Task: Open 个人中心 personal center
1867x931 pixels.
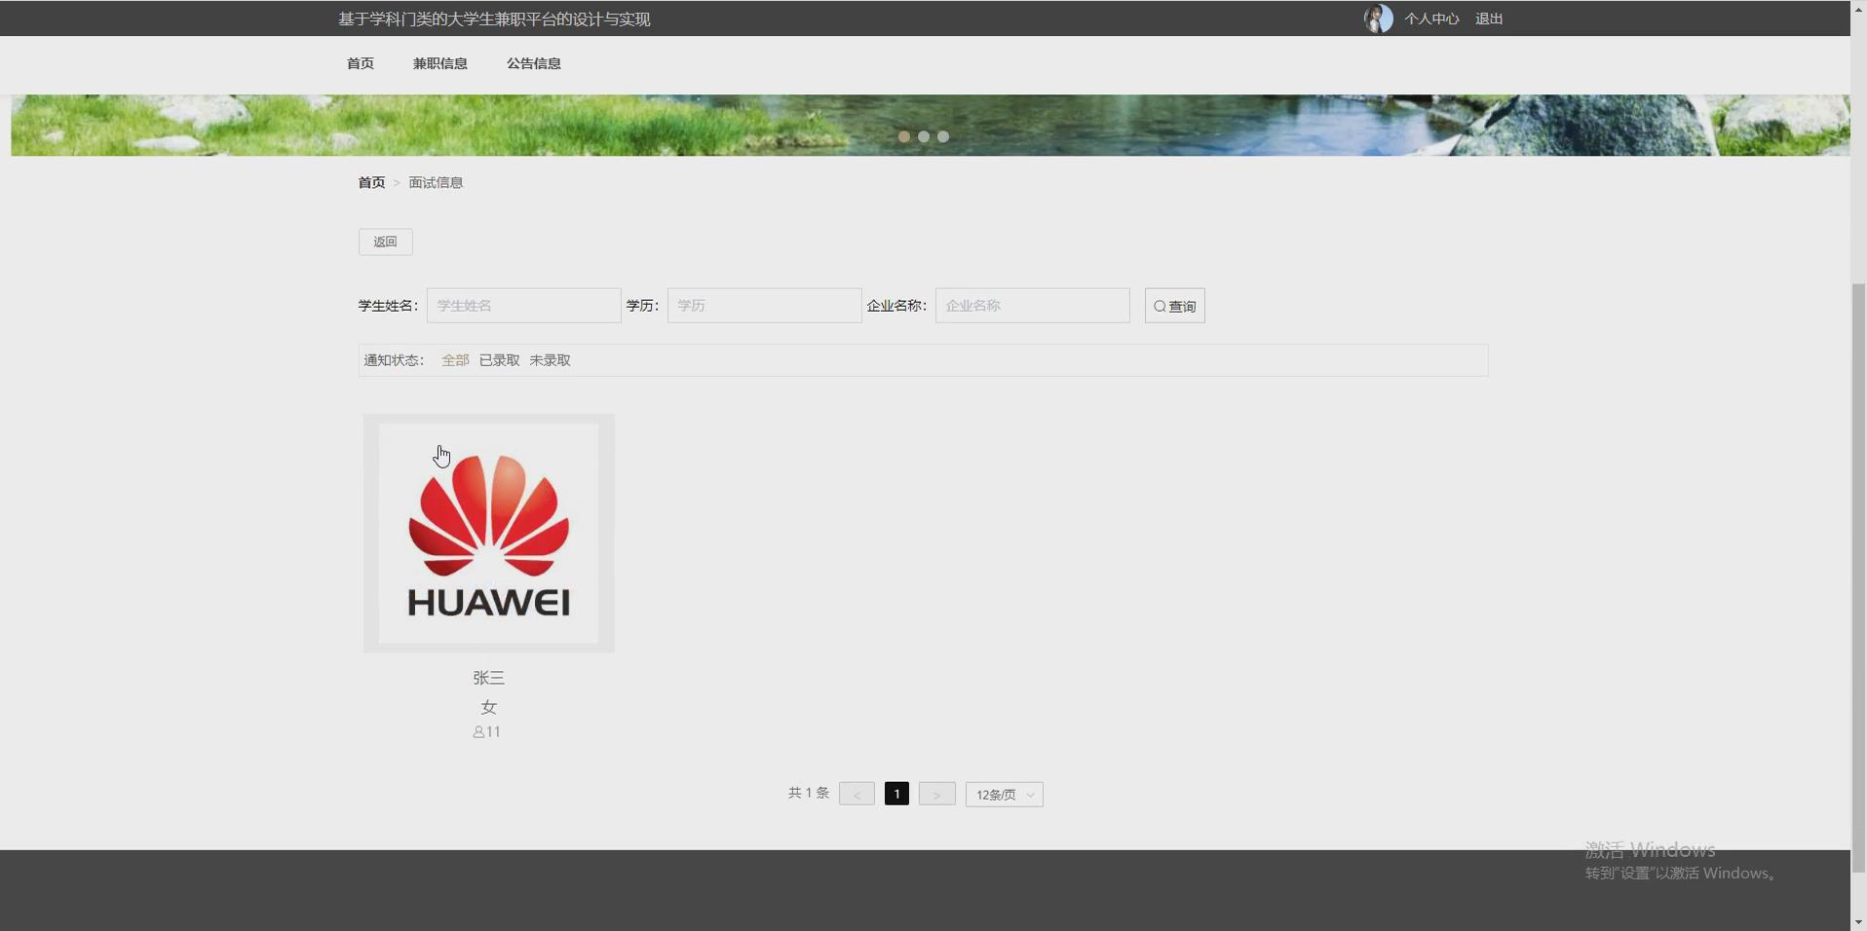Action: tap(1431, 19)
